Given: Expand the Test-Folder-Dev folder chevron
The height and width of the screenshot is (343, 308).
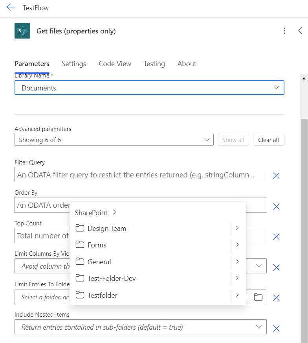Looking at the screenshot, I should click(237, 278).
